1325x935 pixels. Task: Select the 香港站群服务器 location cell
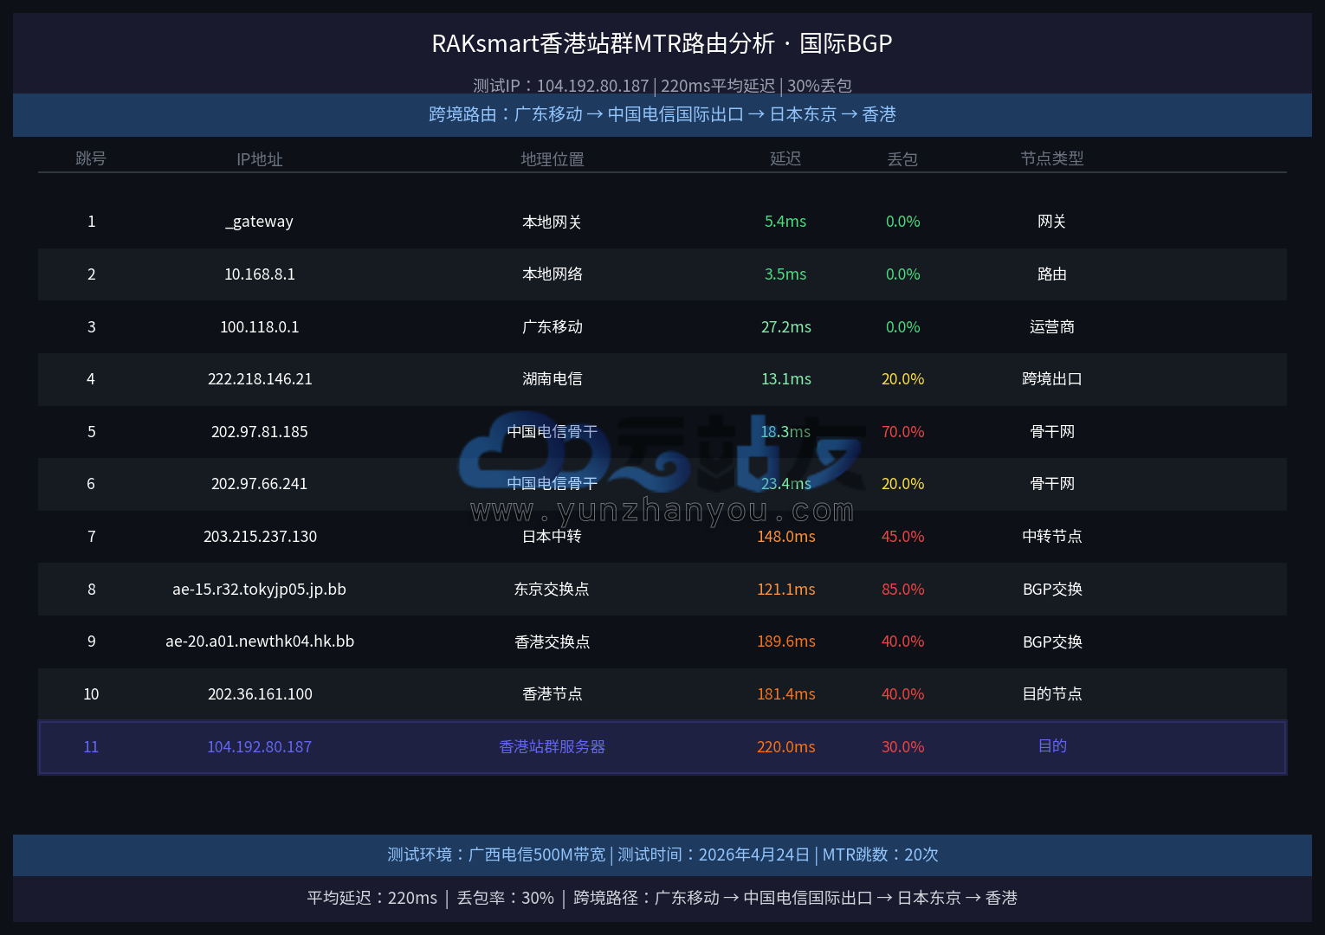(x=553, y=747)
